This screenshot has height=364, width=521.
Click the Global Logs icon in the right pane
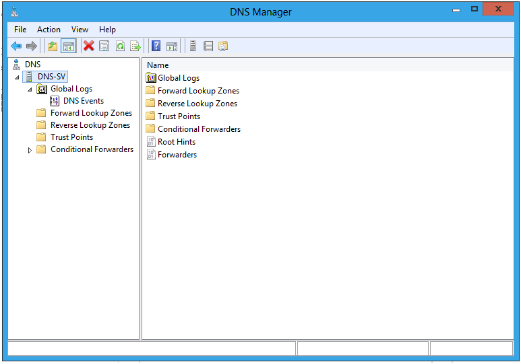151,78
